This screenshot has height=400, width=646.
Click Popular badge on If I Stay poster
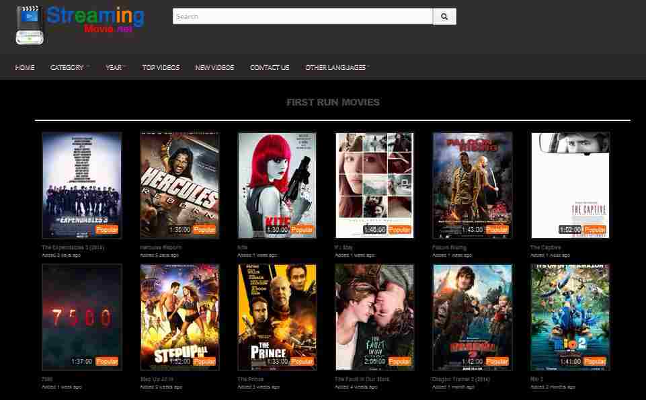click(399, 230)
